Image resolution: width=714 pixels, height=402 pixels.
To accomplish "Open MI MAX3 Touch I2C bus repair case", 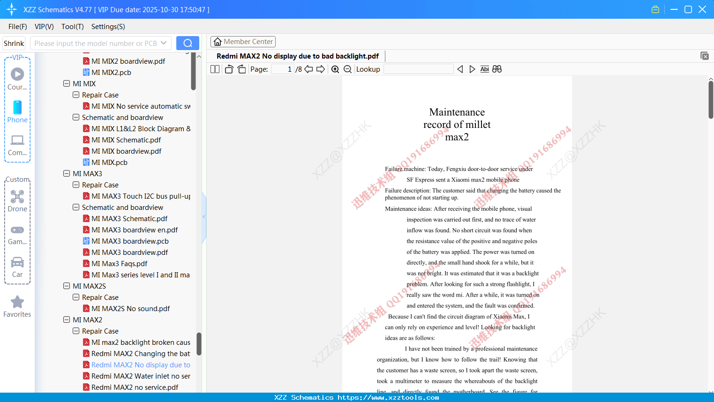I will [141, 196].
